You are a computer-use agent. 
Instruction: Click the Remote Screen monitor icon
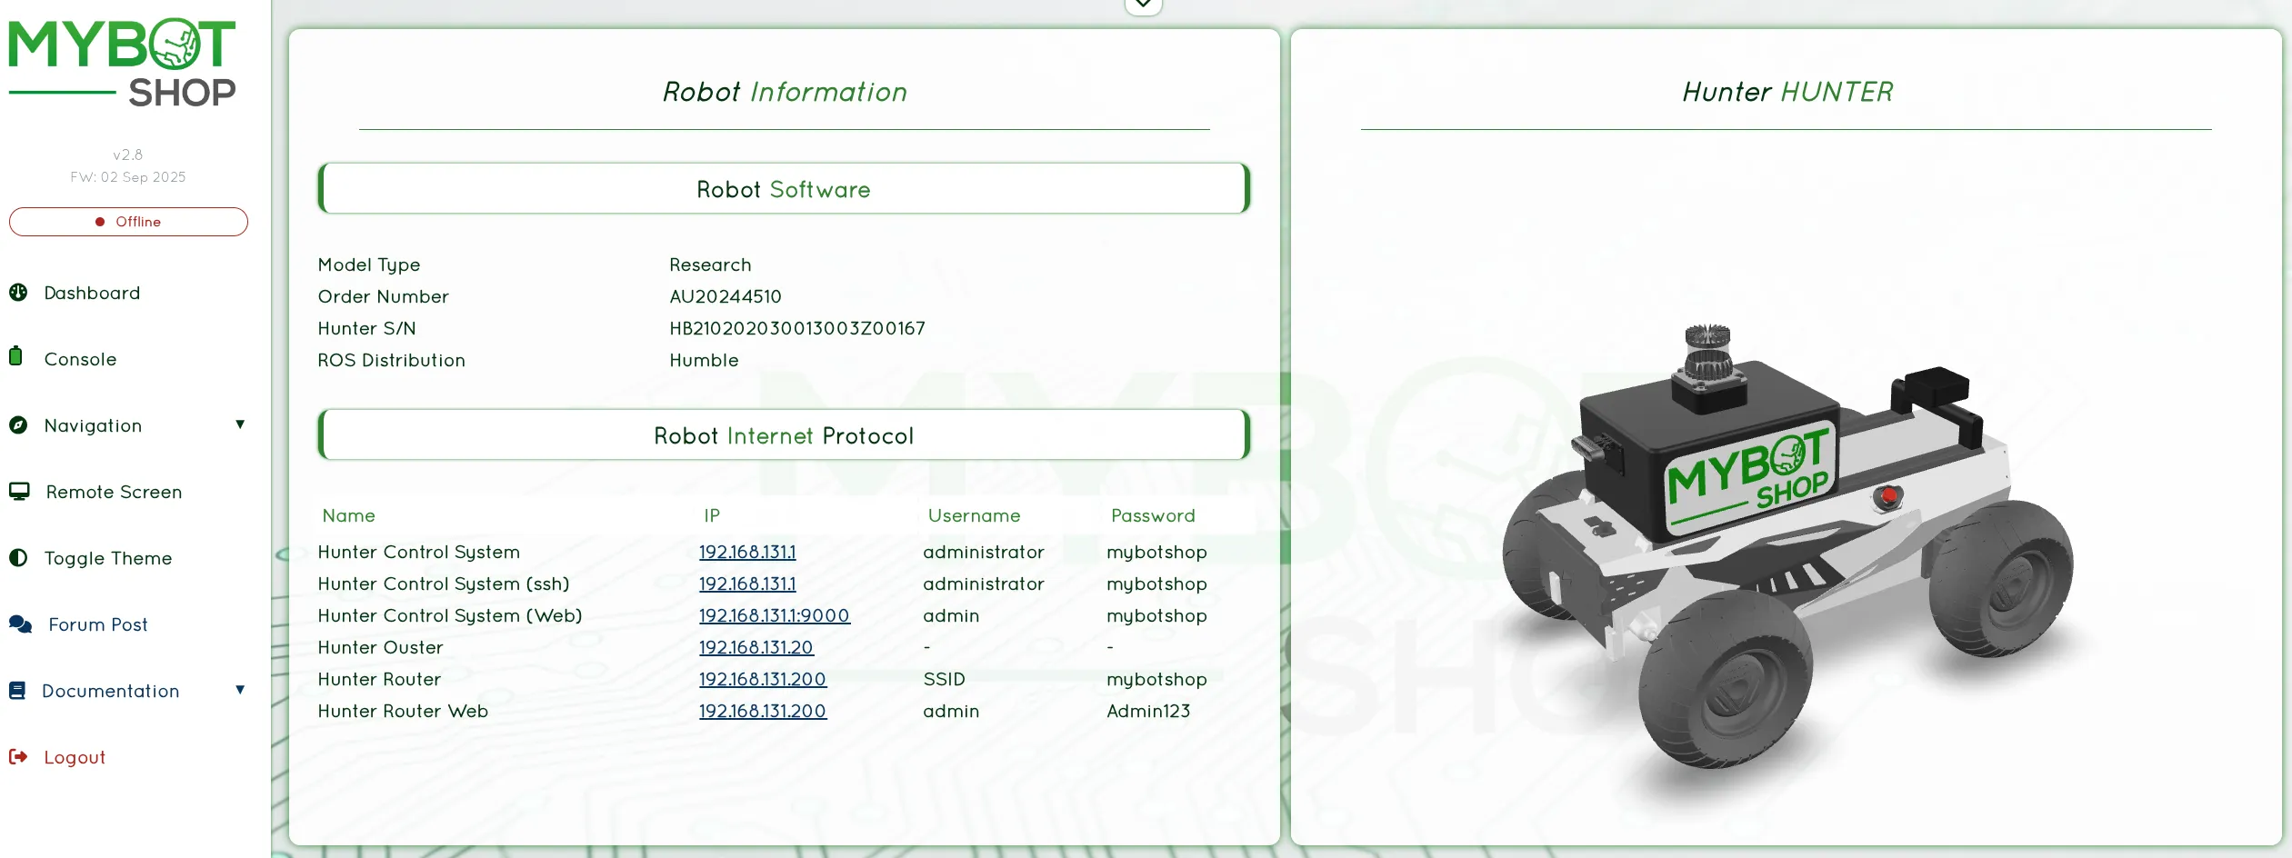click(x=19, y=492)
